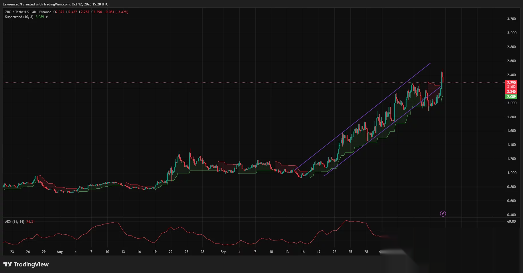
Task: Click the 1.600 price scale label
Action: 512,131
